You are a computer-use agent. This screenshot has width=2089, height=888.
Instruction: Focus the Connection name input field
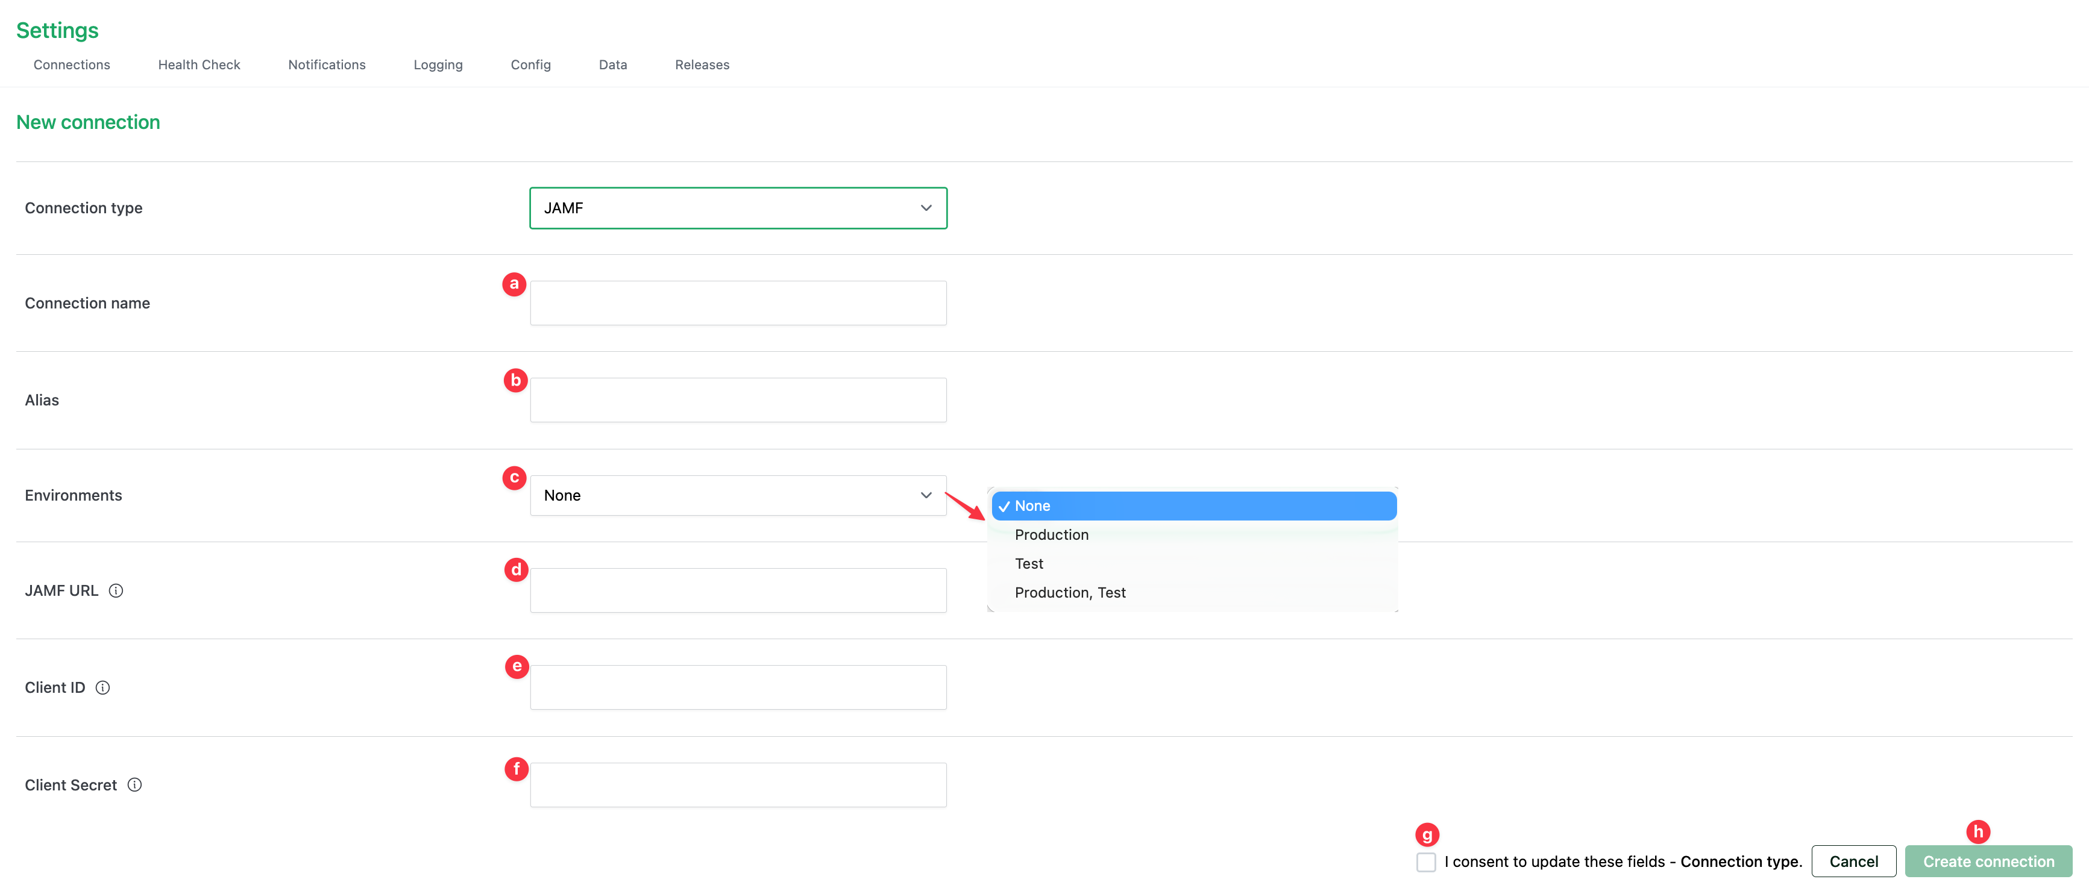tap(738, 303)
